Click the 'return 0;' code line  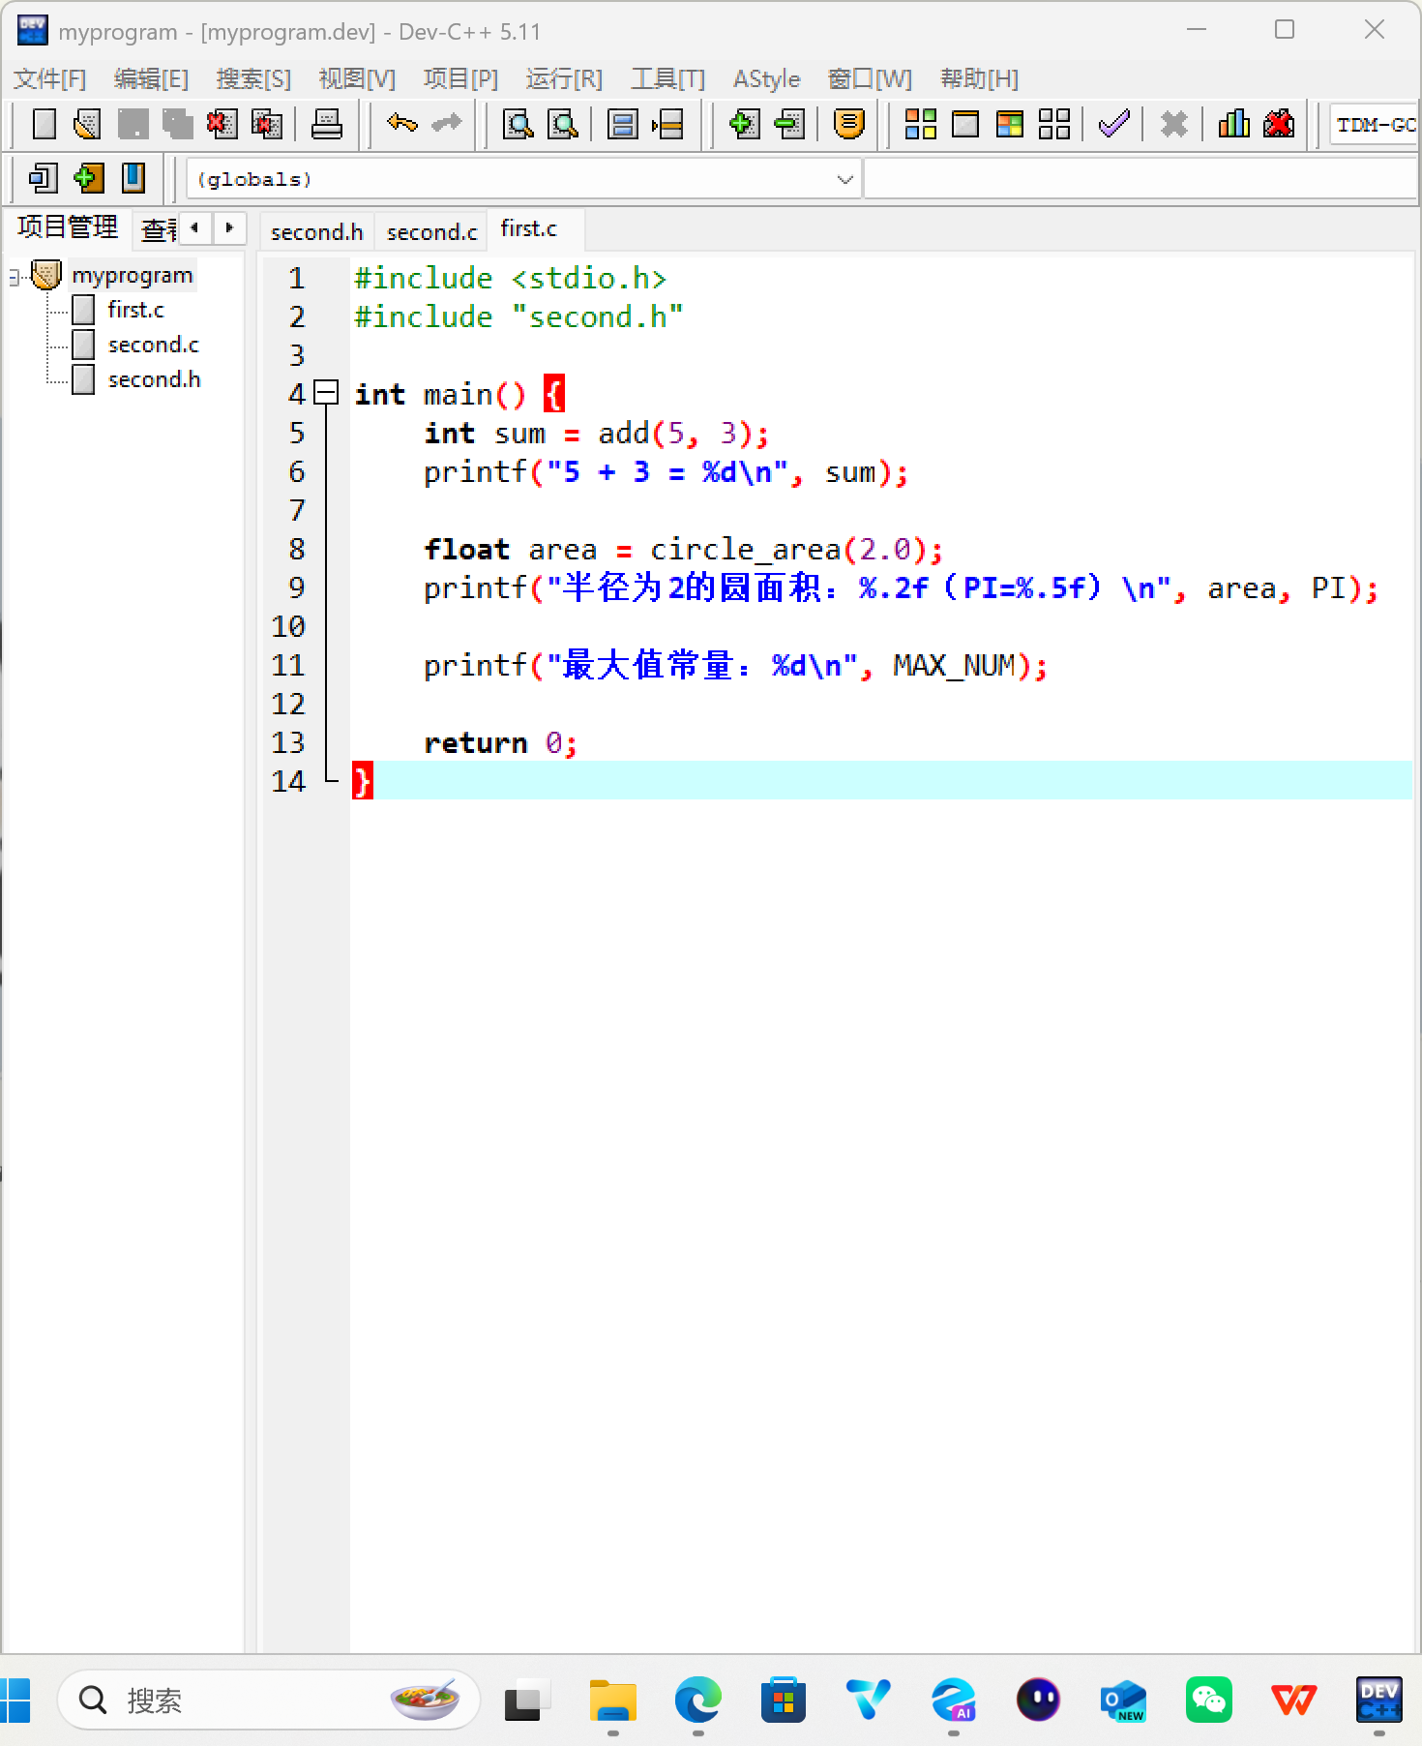pos(500,742)
